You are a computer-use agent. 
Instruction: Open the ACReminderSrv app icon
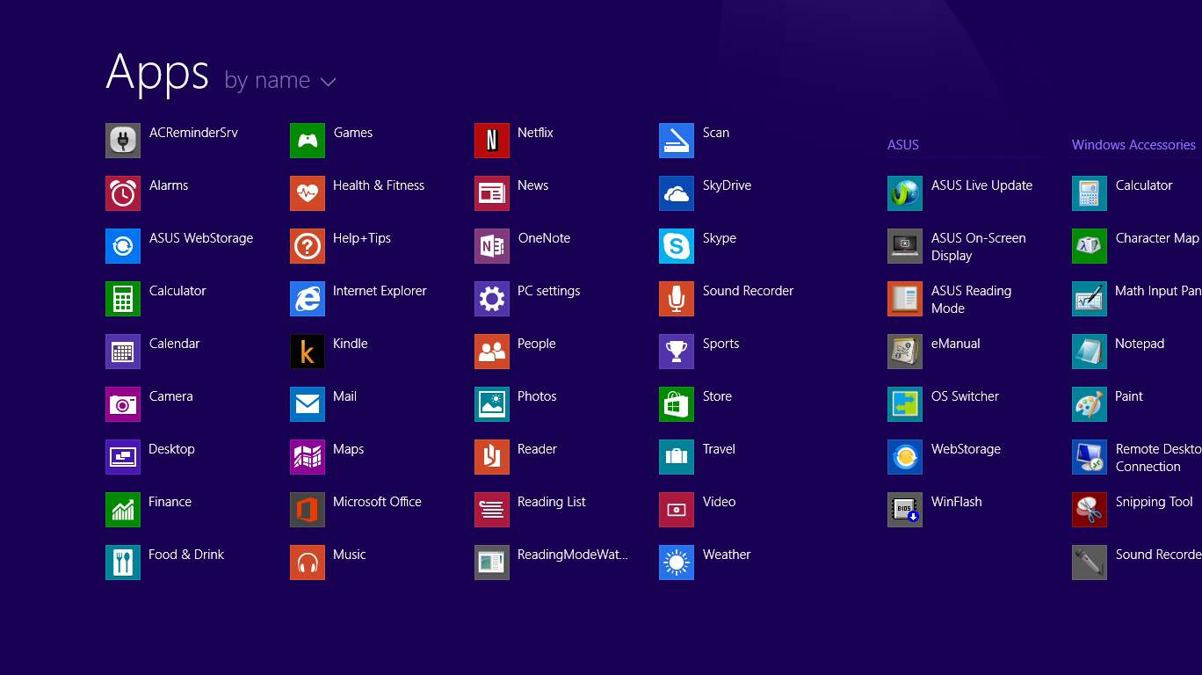(123, 141)
